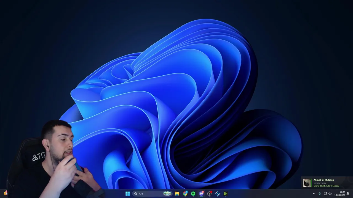Open the blue hexagon app in taskbar
The height and width of the screenshot is (198, 353).
[x=217, y=194]
